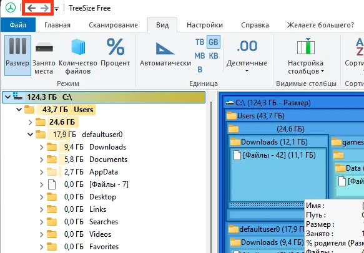Expand the Videos folder node

coord(41,234)
